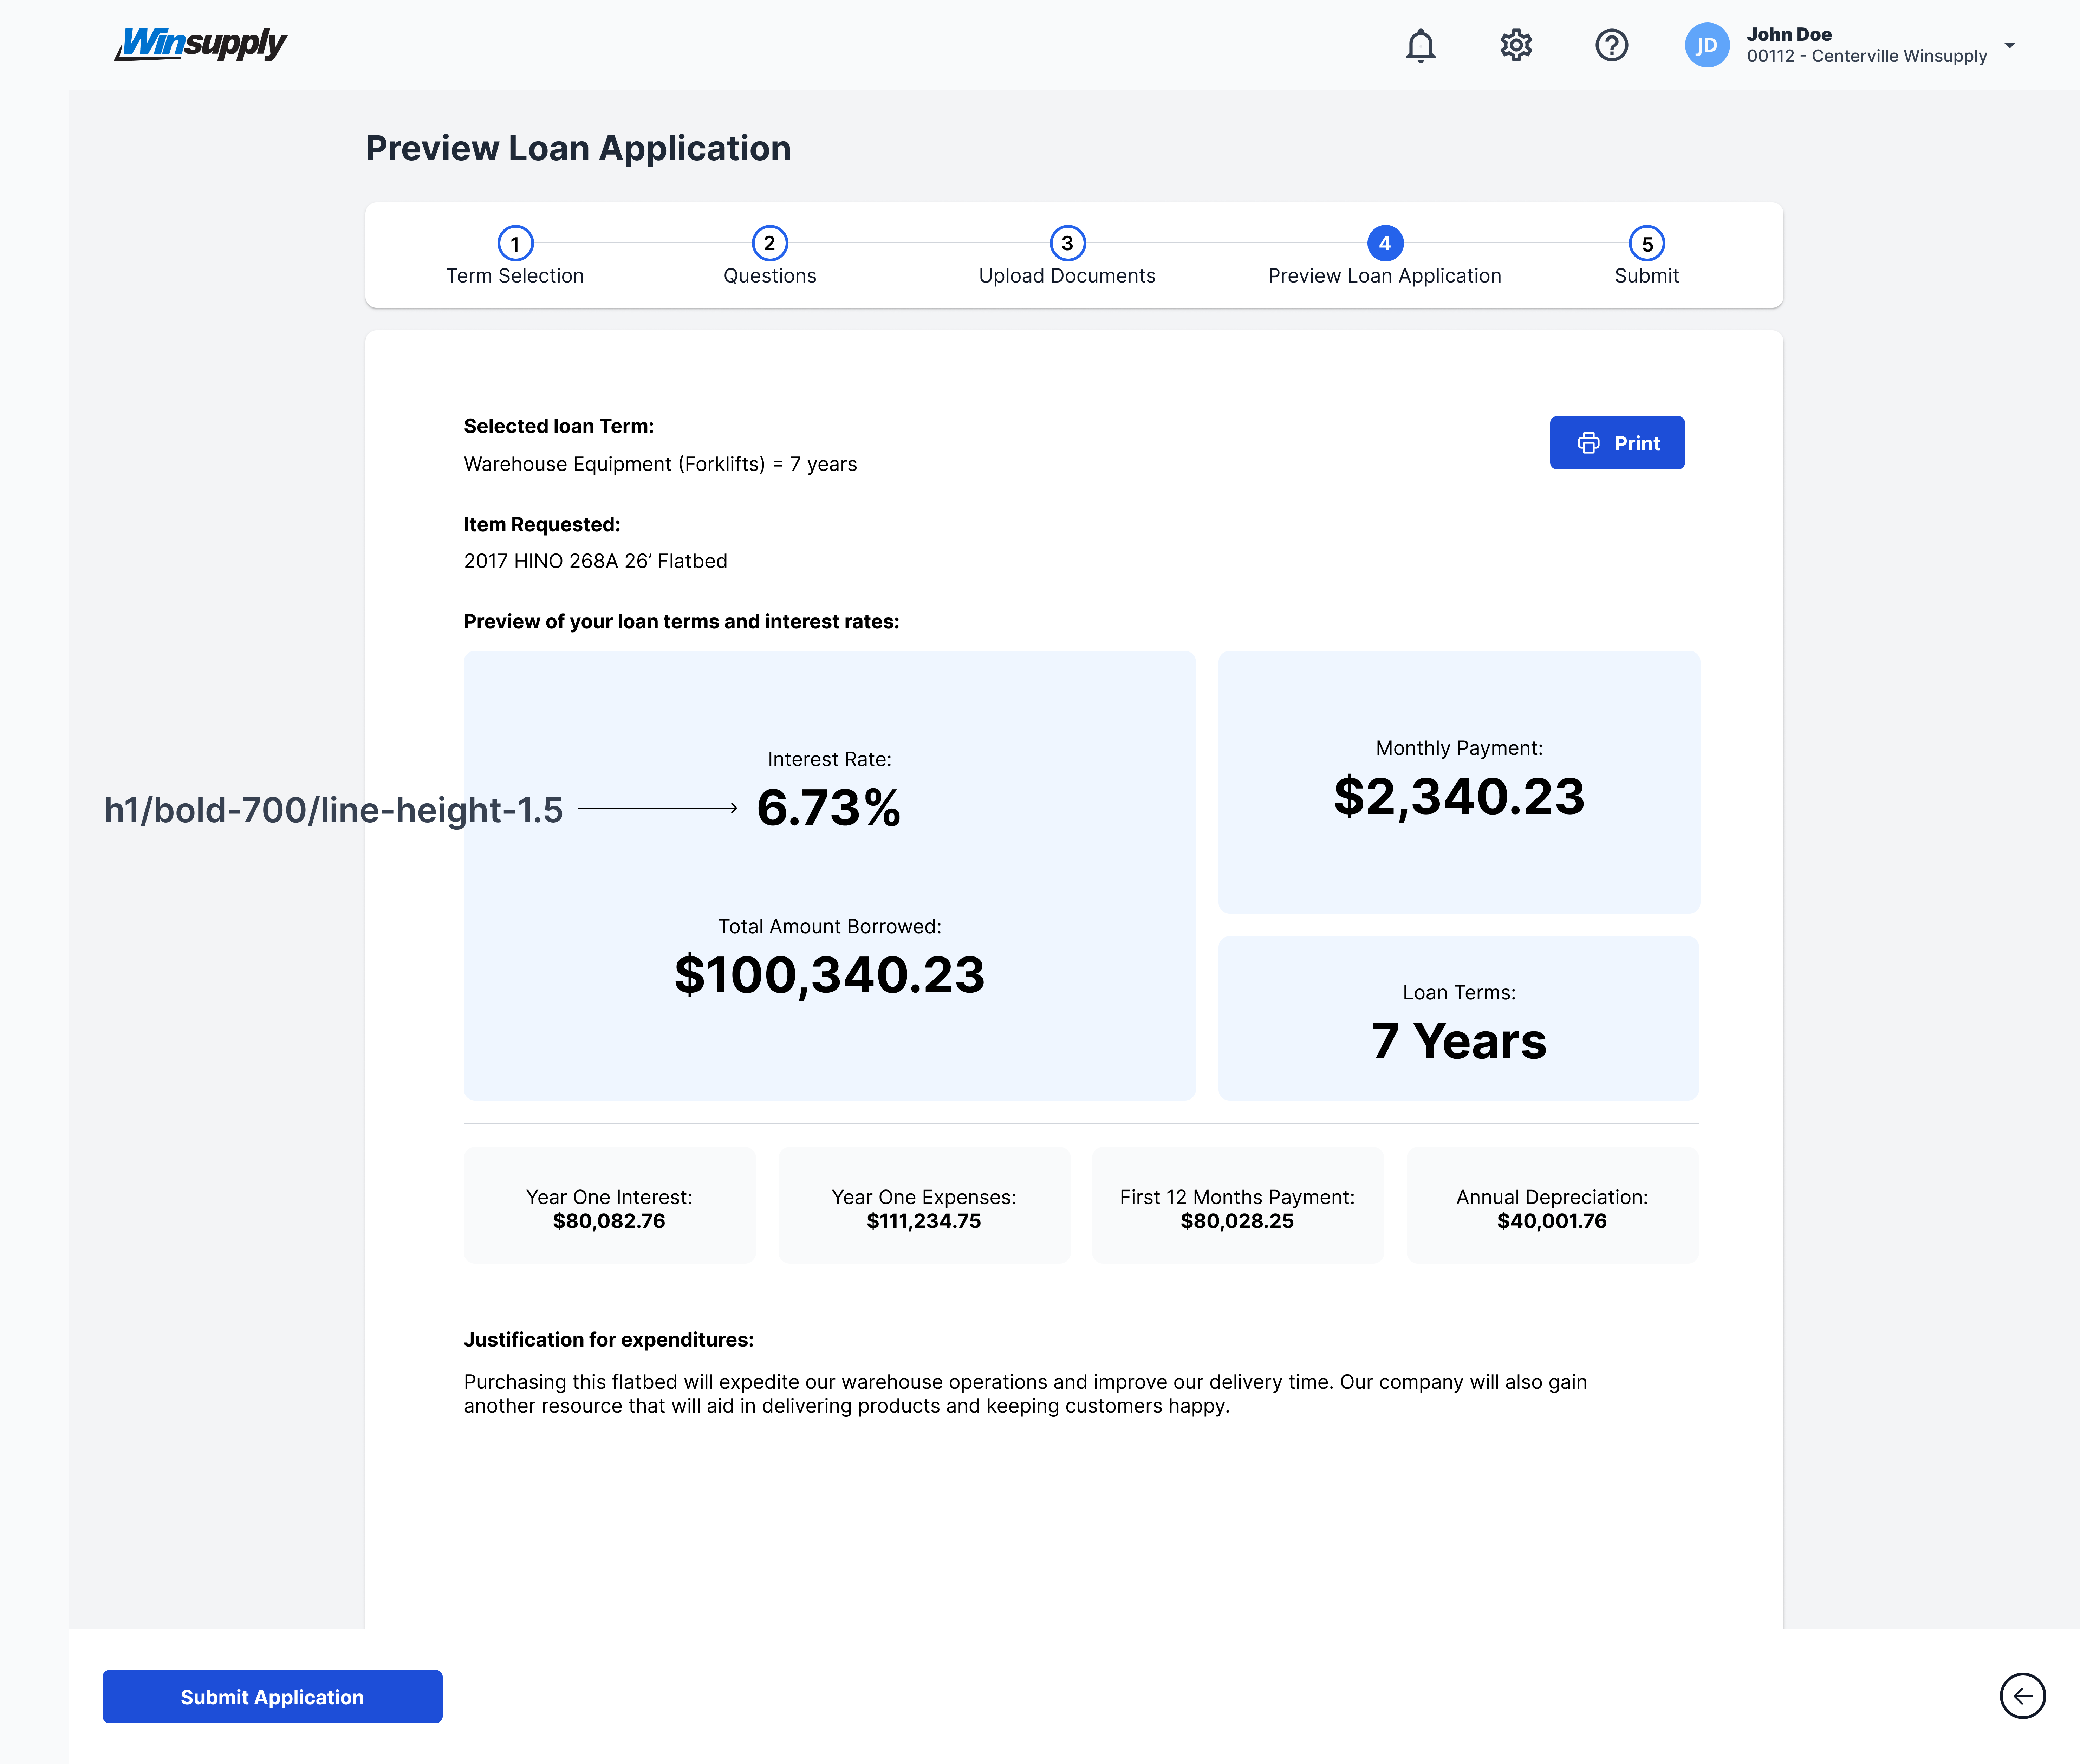
Task: Go to step 1 Term Selection
Action: point(515,243)
